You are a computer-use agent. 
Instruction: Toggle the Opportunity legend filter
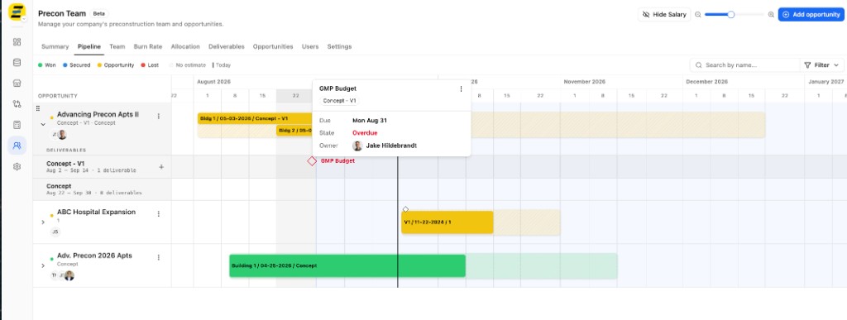[116, 64]
